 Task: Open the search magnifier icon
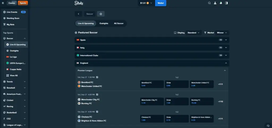pyautogui.click(x=209, y=3)
